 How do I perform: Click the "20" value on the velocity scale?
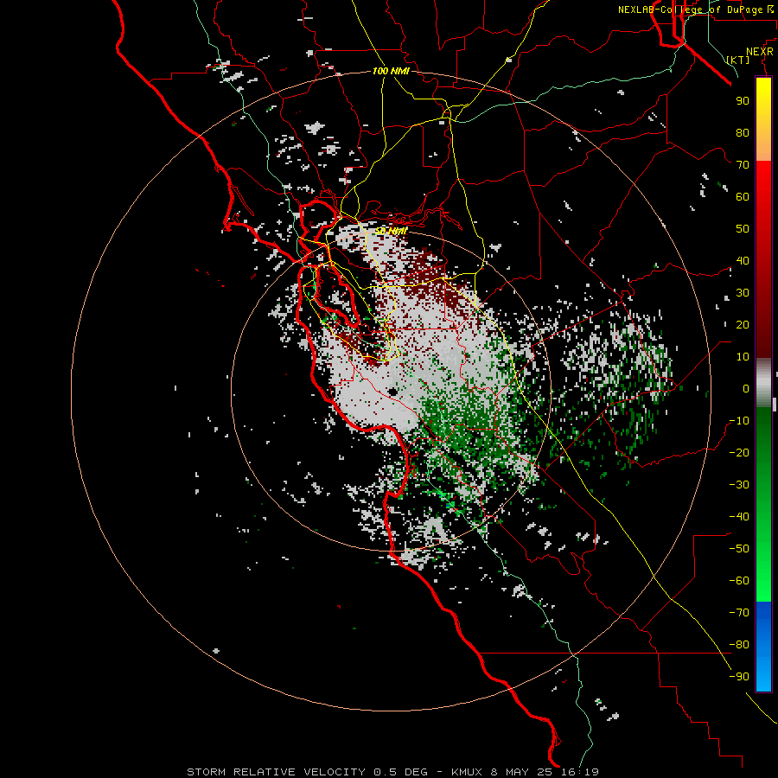[x=743, y=324]
